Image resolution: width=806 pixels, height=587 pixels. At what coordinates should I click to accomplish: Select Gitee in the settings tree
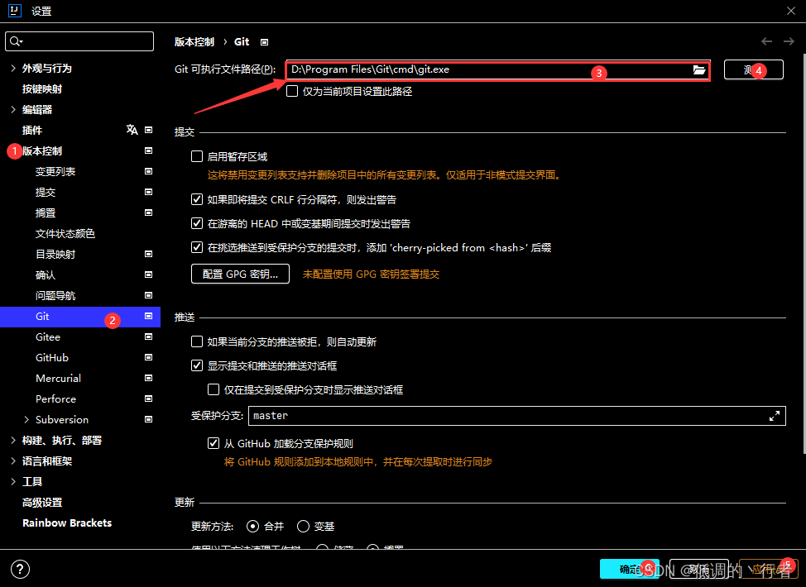pos(48,336)
